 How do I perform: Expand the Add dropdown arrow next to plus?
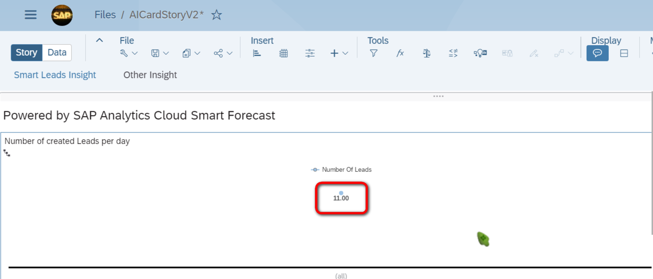pyautogui.click(x=345, y=53)
